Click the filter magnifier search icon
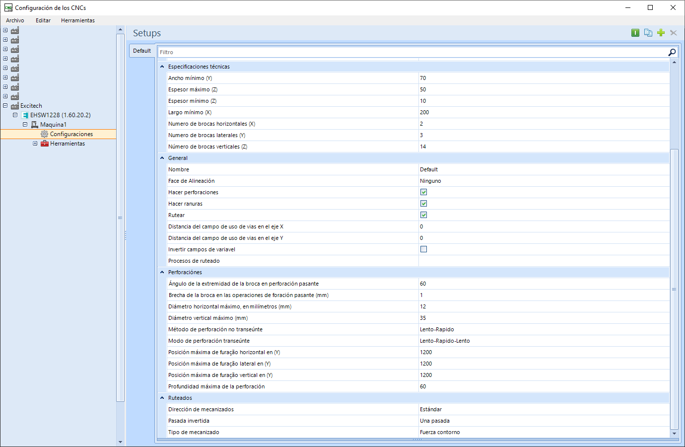The image size is (685, 447). point(672,52)
